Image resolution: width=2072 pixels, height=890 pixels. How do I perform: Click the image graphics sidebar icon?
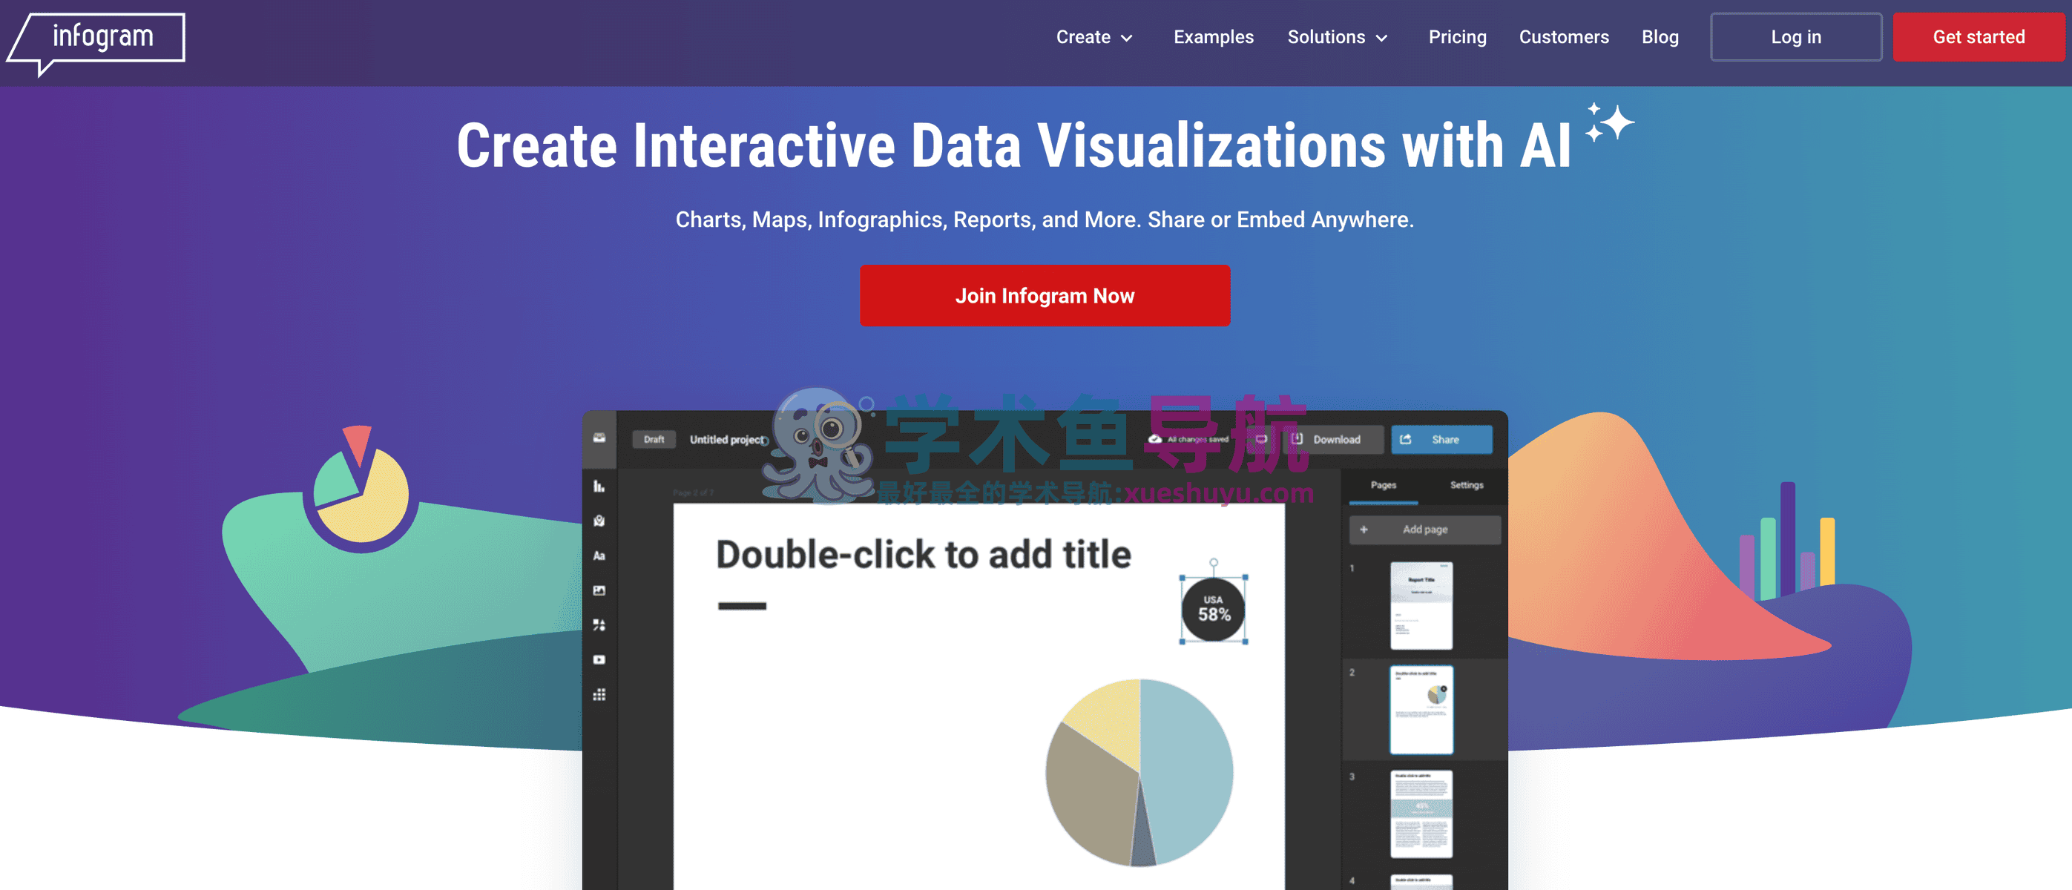pos(599,590)
